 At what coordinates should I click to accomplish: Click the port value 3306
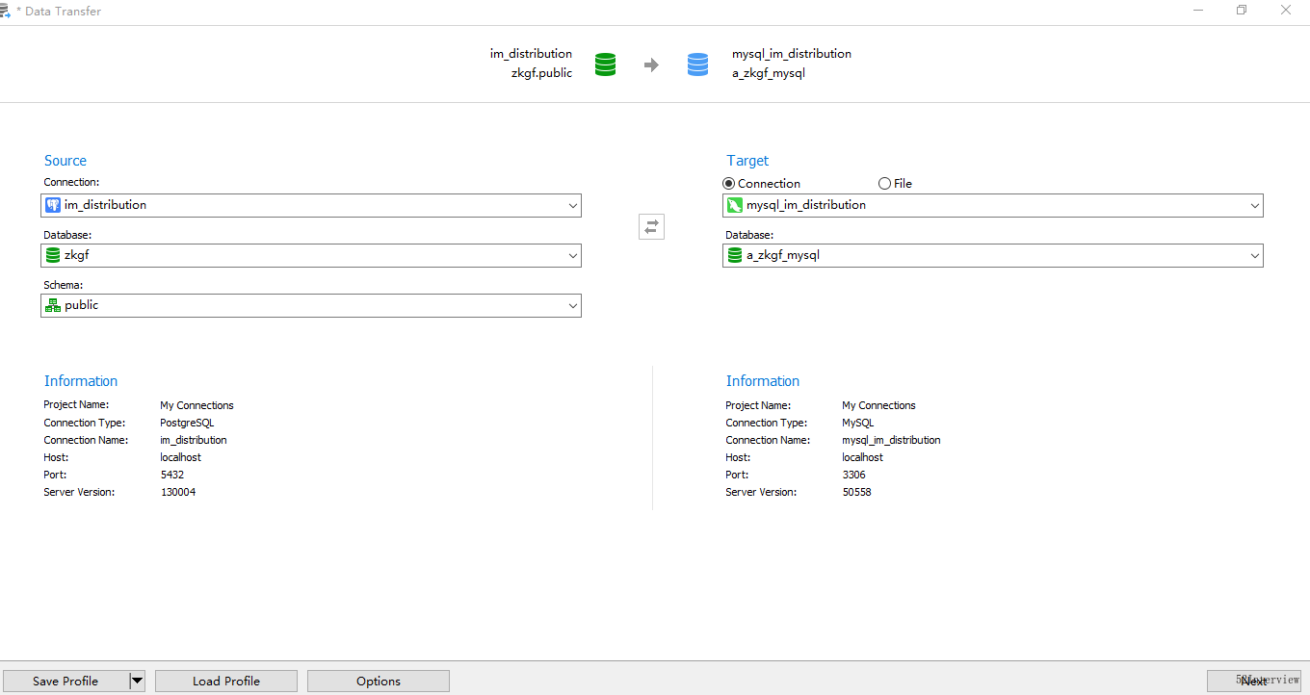click(854, 475)
